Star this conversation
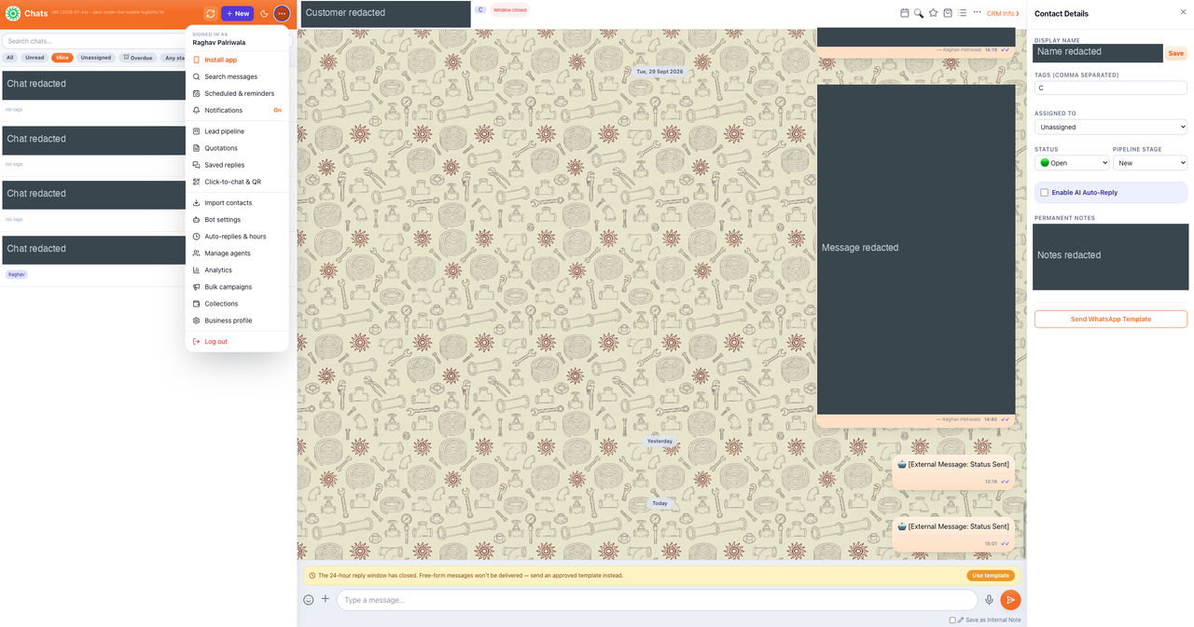The width and height of the screenshot is (1194, 627). point(933,13)
